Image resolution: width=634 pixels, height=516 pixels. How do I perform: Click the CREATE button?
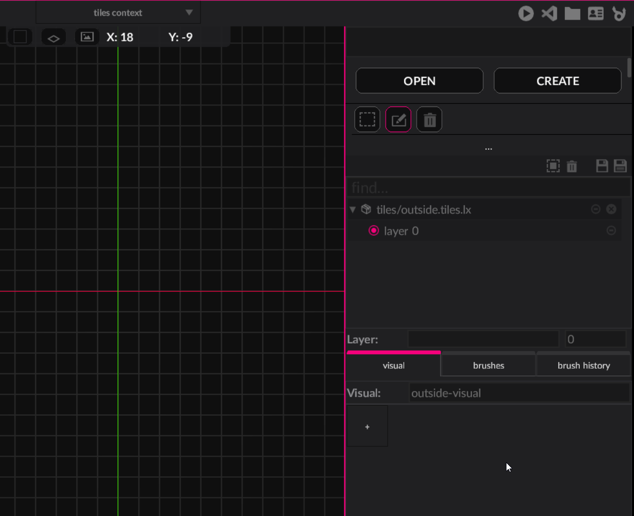click(x=558, y=81)
